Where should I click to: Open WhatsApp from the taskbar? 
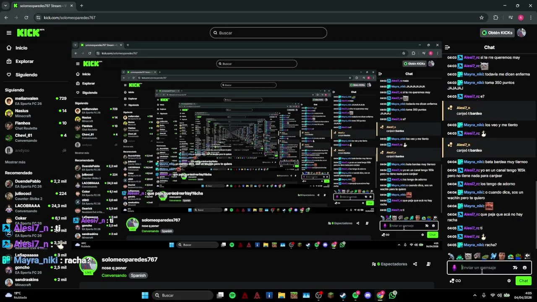[x=393, y=295]
